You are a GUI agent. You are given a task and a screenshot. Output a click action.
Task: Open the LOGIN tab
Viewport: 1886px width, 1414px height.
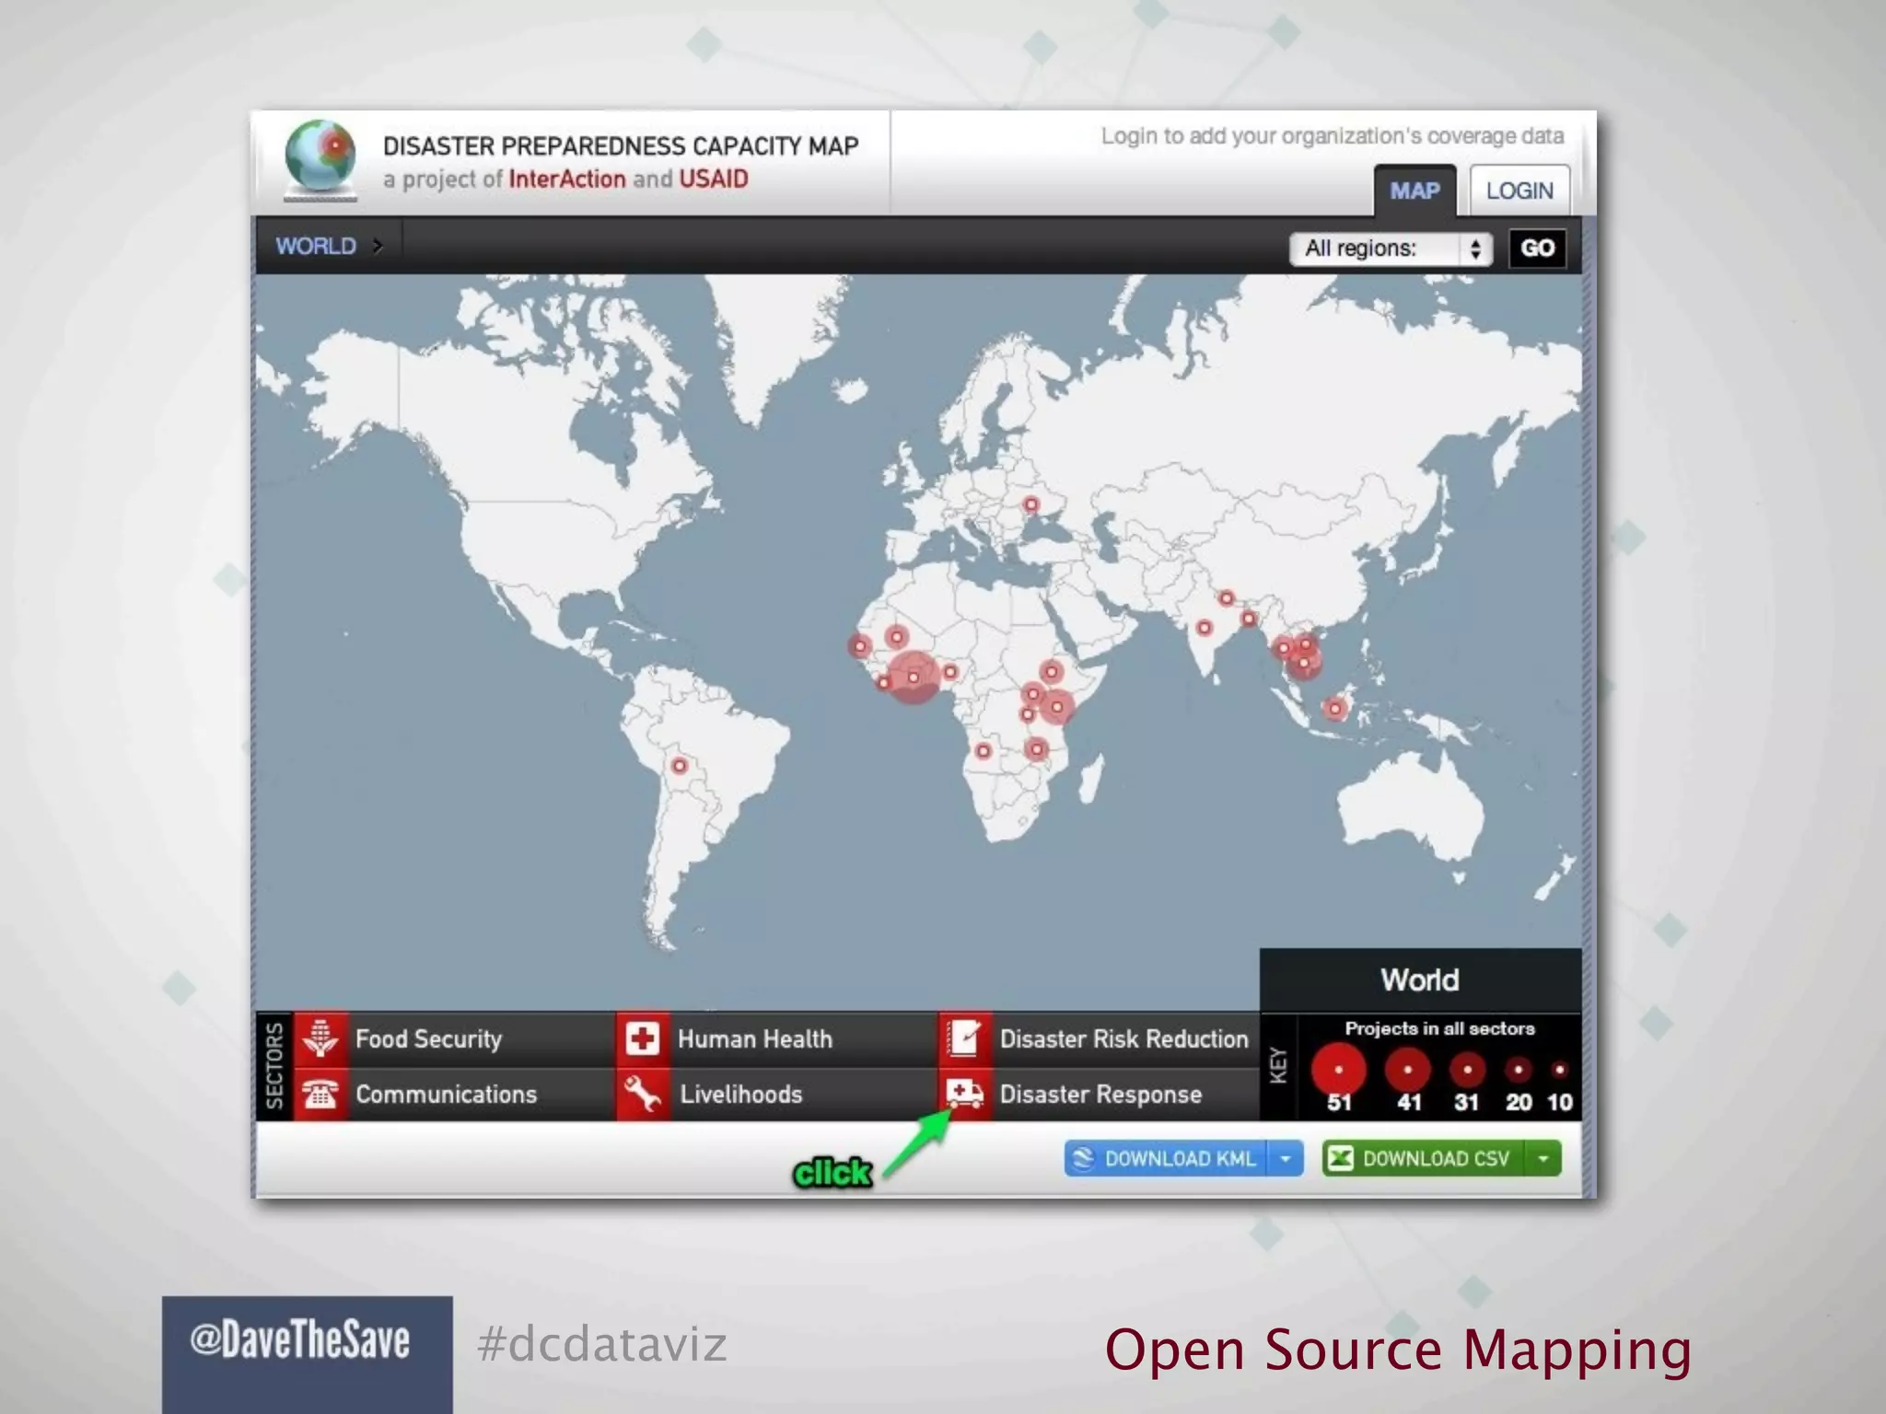(x=1519, y=191)
